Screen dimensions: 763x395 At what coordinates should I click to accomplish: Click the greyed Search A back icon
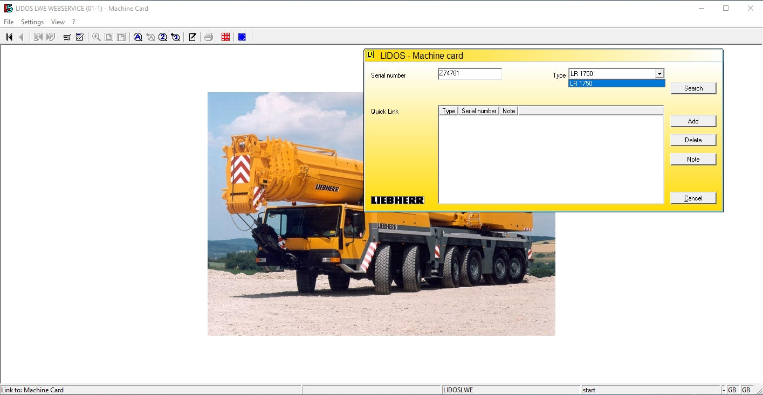[150, 37]
